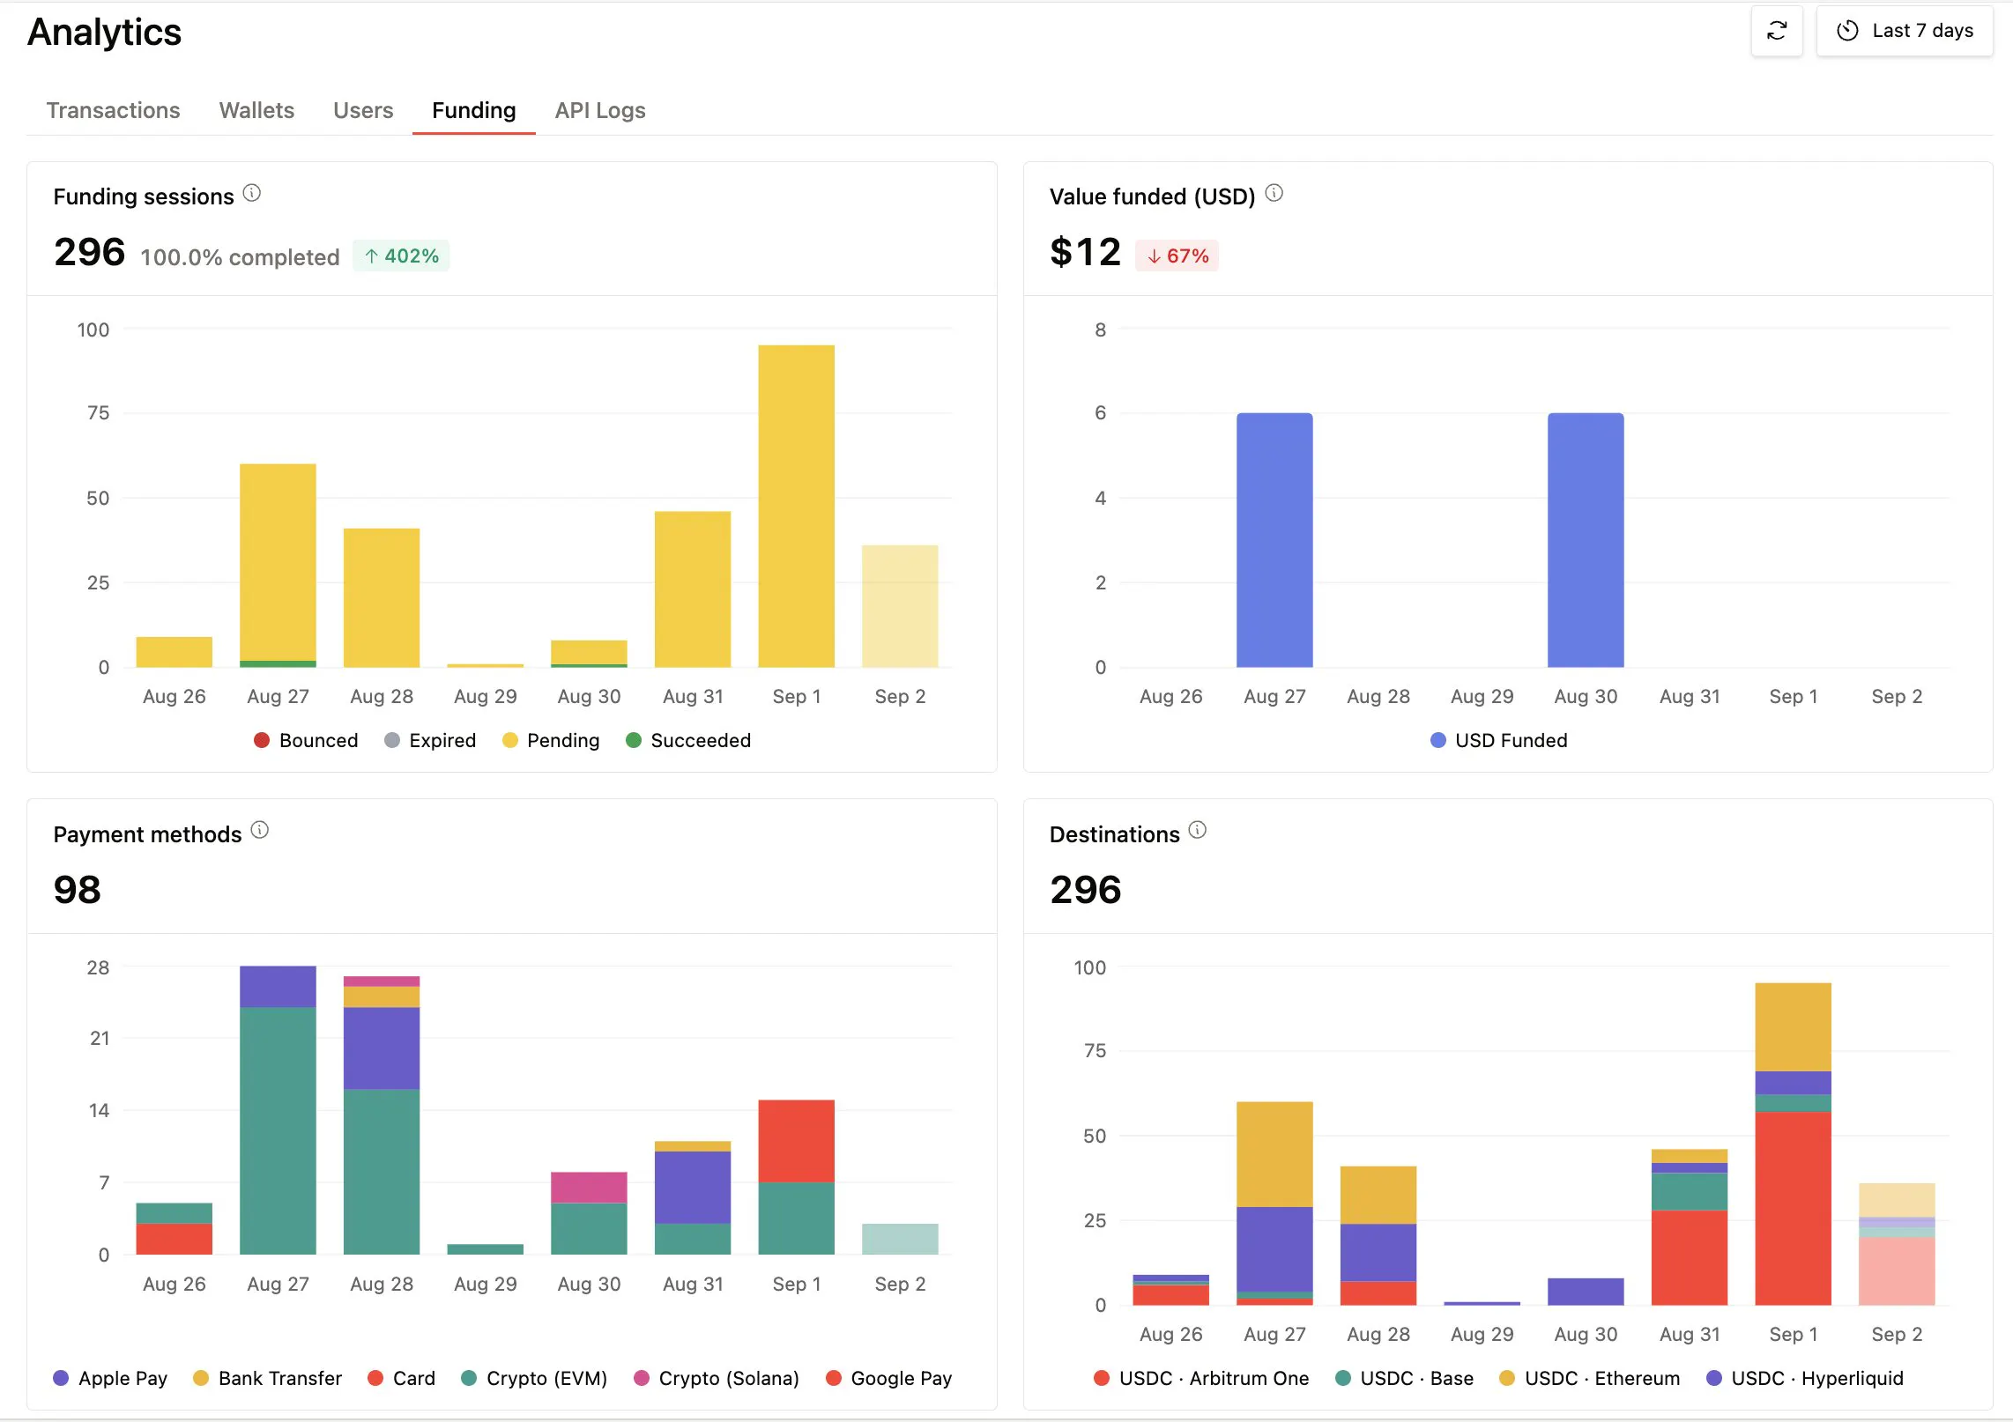
Task: Select the Funding tab
Action: [x=473, y=110]
